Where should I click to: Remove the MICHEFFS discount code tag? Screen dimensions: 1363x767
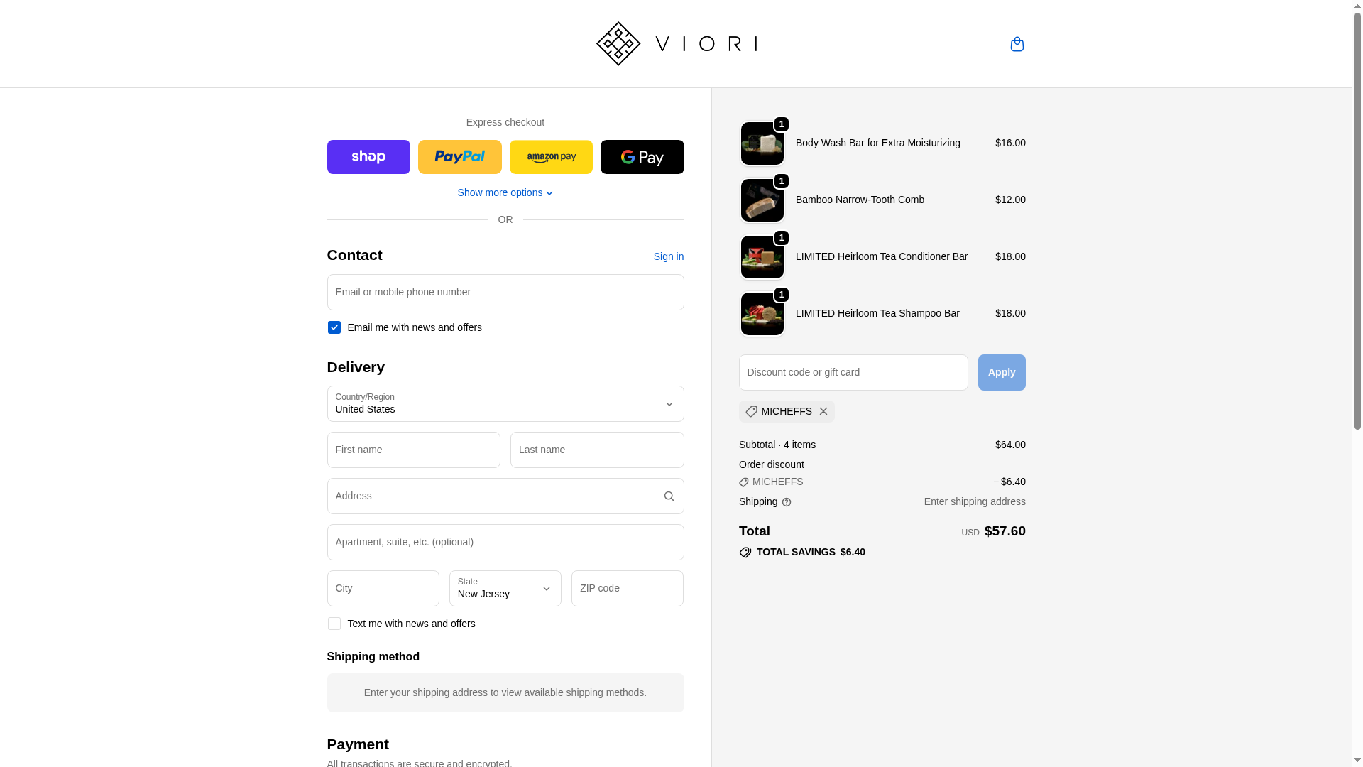(x=823, y=412)
